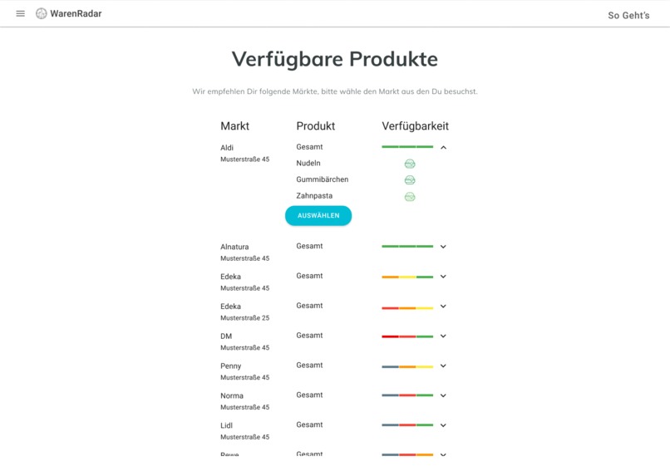The image size is (670, 476).
Task: Click Edeka Musterstraße 25 availability bar
Action: tap(407, 308)
